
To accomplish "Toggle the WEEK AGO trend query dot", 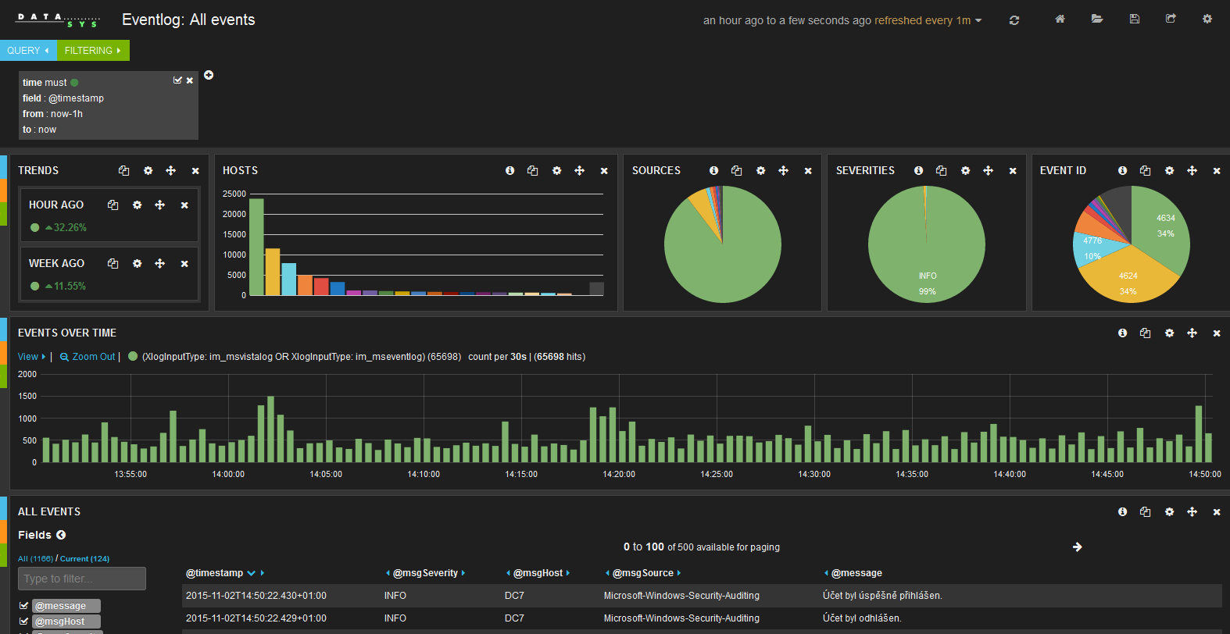I will coord(34,286).
